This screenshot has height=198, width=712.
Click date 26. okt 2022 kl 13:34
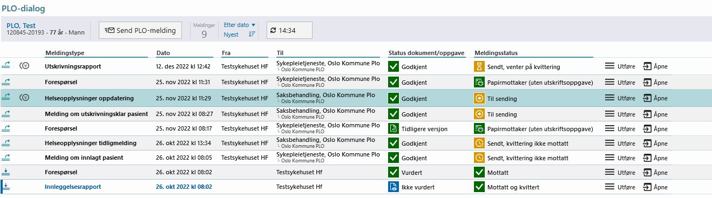pos(183,143)
